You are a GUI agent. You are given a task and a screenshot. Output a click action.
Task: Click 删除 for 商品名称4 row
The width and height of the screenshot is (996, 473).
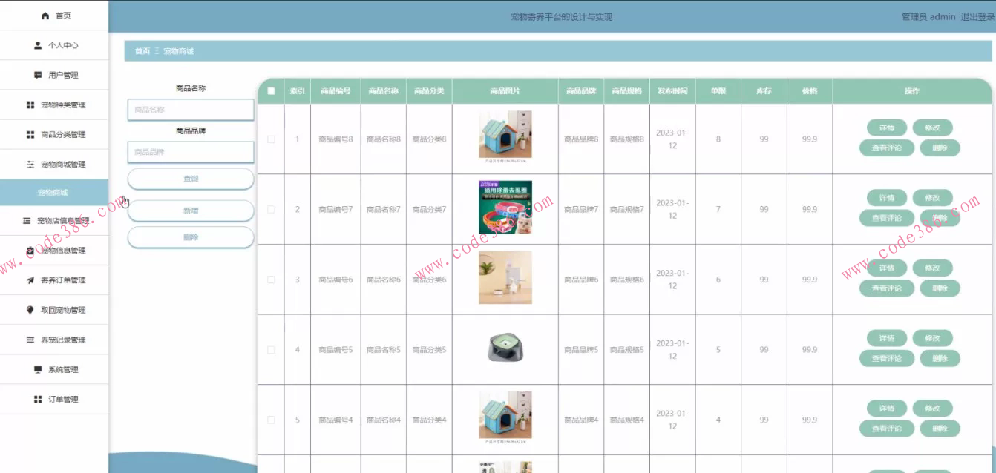(940, 429)
